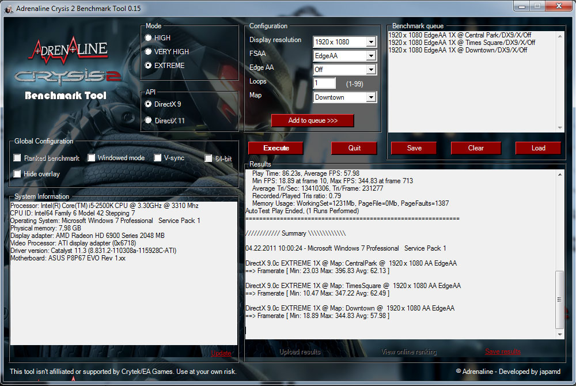Load a benchmark queue
This screenshot has height=386, width=576.
click(538, 148)
